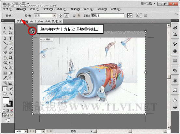
Task: Open the 效果(C) menu
Action: (75, 9)
